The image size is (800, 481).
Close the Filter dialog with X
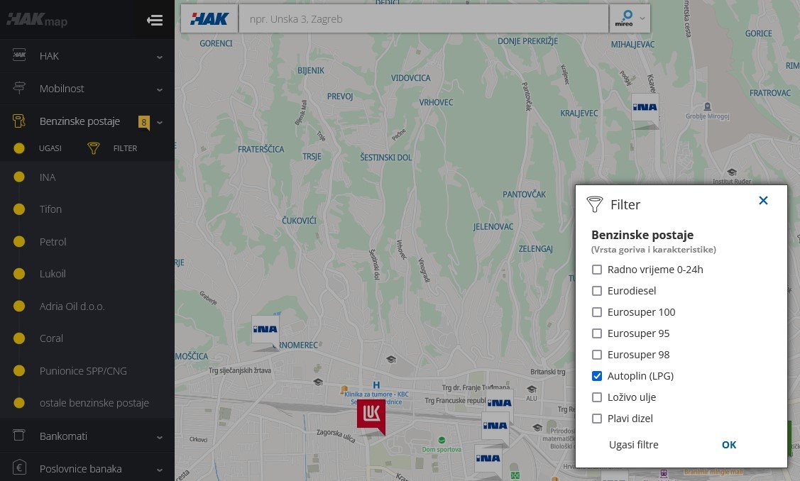(763, 201)
